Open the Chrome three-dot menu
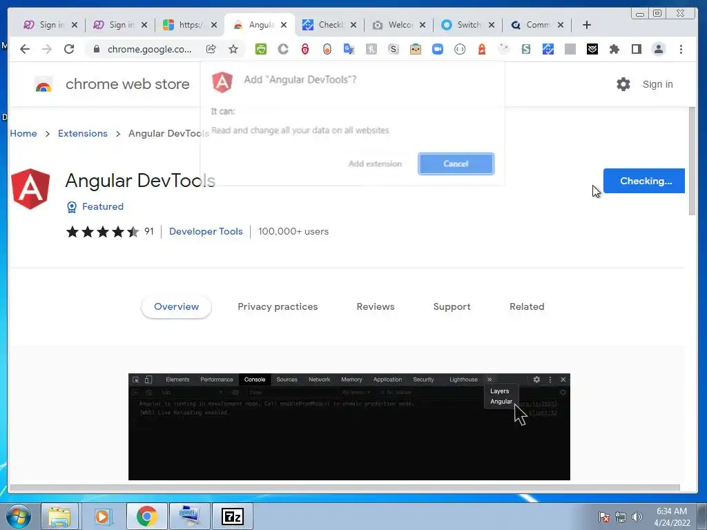Image resolution: width=707 pixels, height=530 pixels. coord(681,49)
